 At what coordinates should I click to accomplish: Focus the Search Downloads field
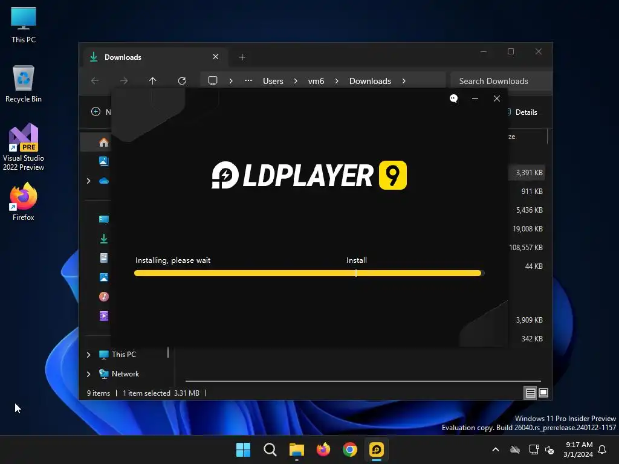501,81
